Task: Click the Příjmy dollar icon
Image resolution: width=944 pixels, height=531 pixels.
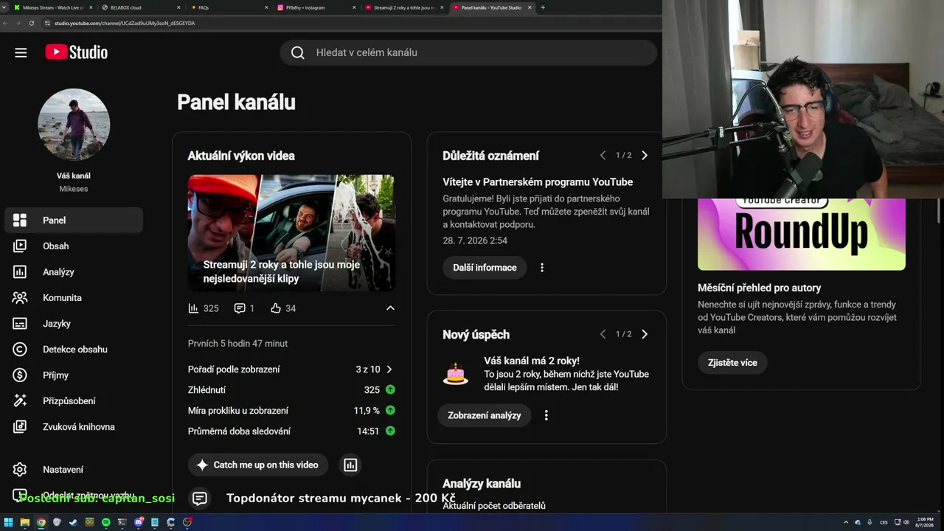Action: click(x=20, y=375)
